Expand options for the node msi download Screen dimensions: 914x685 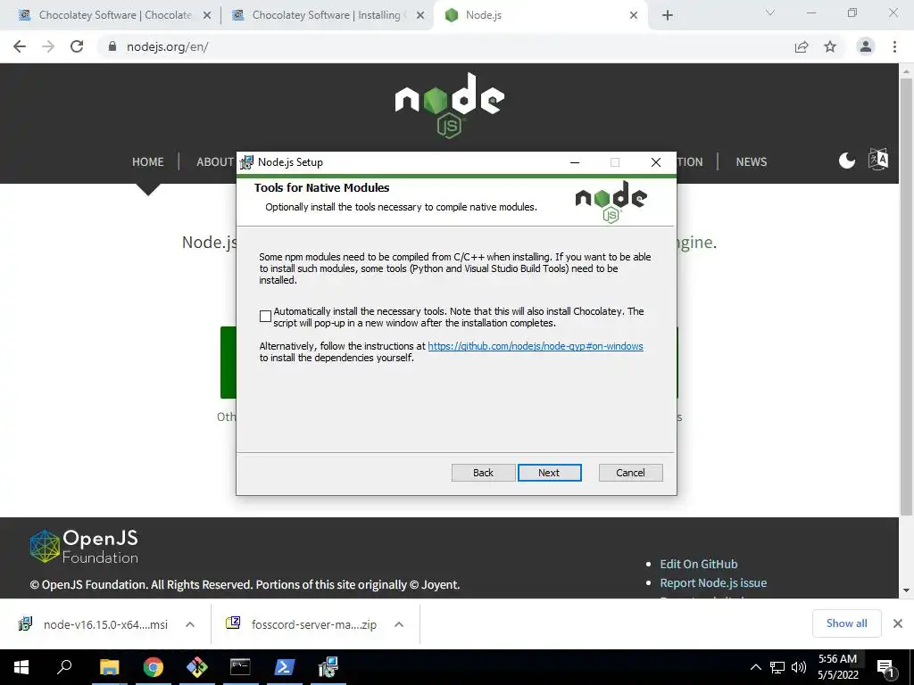point(190,624)
